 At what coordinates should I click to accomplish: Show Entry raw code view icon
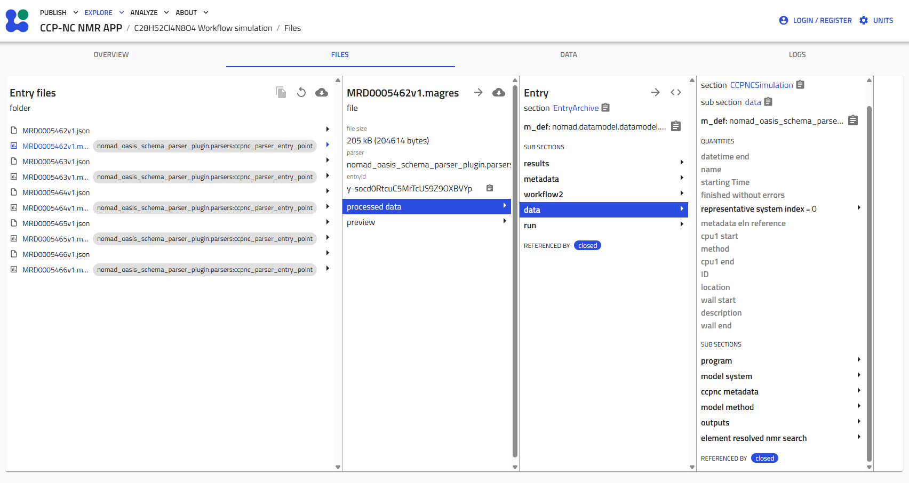[x=676, y=92]
